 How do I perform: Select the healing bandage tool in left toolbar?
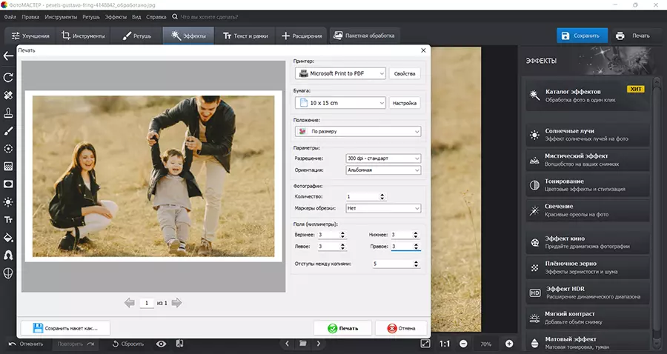pyautogui.click(x=8, y=95)
